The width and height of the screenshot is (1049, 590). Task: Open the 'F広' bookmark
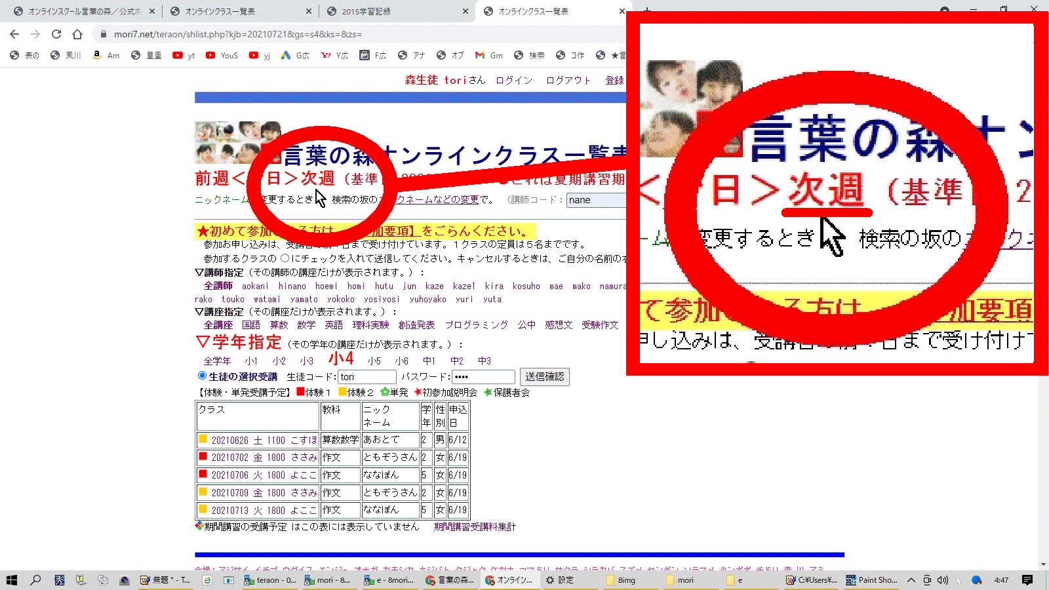373,56
